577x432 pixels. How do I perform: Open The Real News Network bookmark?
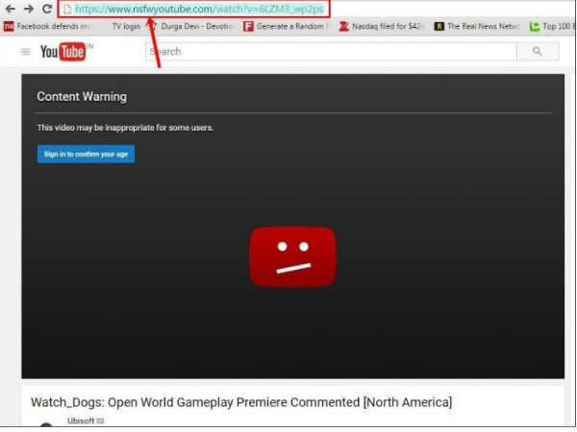(x=477, y=27)
